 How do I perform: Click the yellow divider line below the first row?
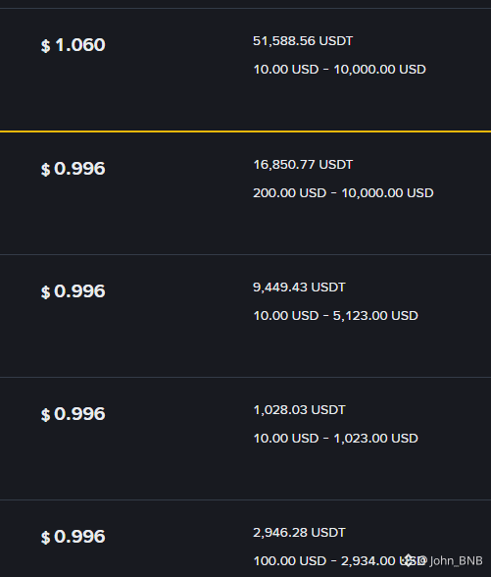point(245,131)
